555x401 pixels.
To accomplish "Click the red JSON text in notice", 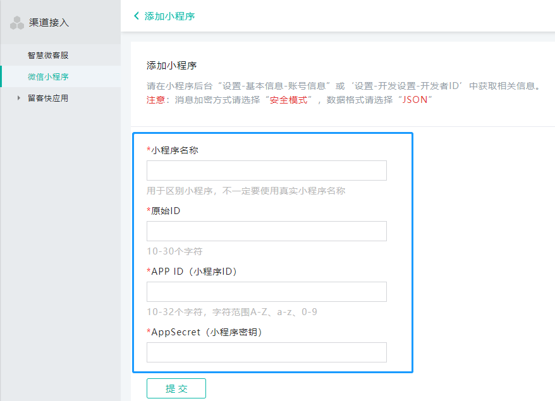I will 415,100.
